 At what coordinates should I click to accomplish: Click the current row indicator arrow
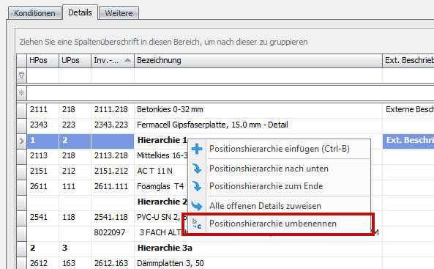coord(21,141)
